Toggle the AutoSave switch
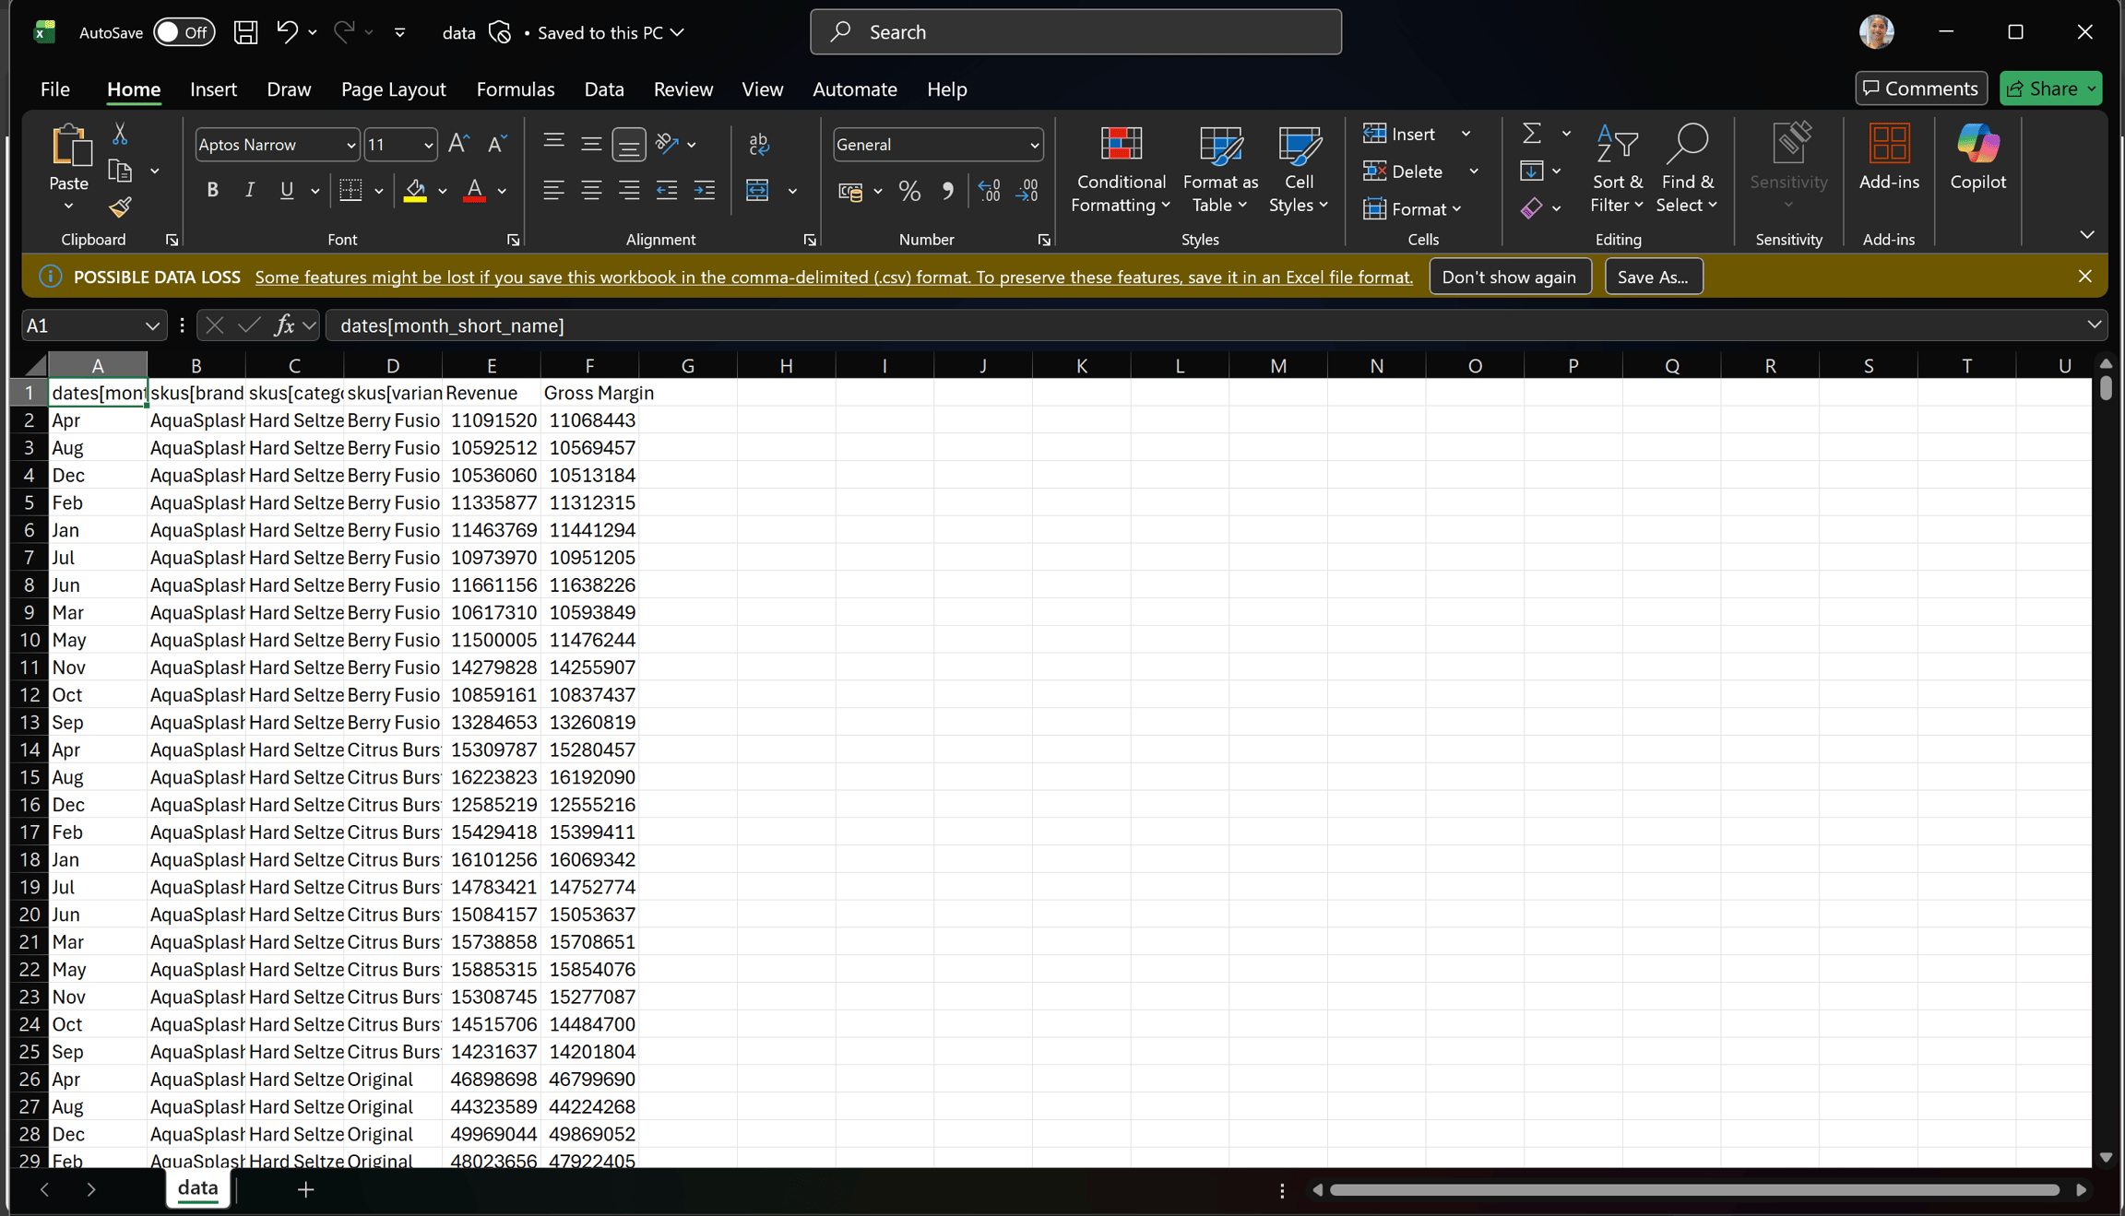The image size is (2125, 1216). point(184,32)
